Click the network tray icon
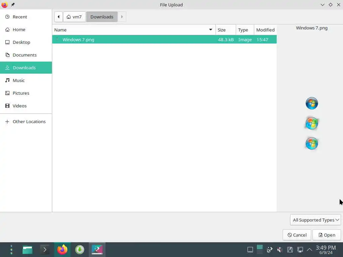 pos(300,250)
